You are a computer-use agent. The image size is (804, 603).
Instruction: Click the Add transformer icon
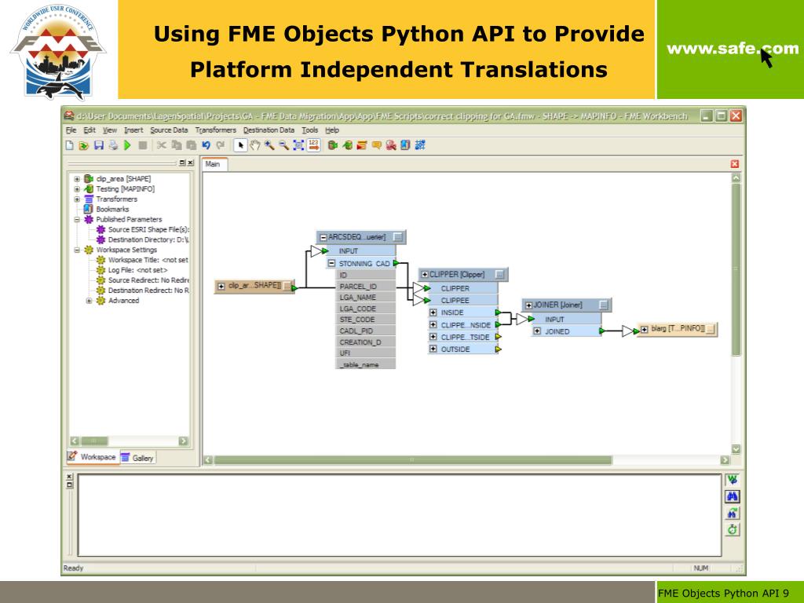pyautogui.click(x=362, y=145)
